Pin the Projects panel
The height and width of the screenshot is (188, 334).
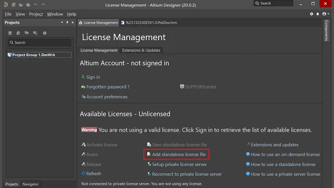click(x=67, y=23)
